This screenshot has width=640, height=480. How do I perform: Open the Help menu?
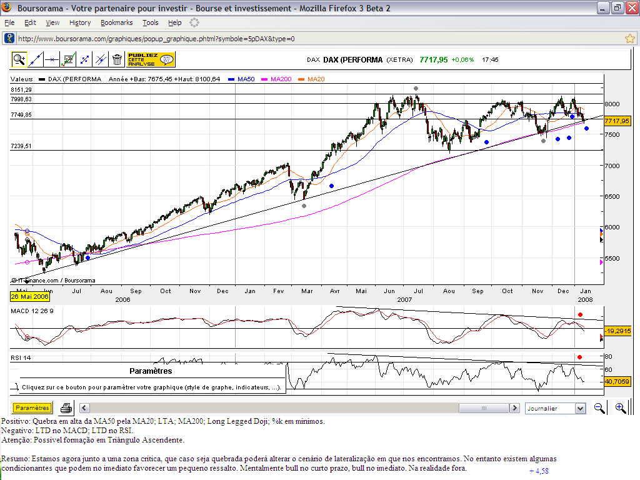tap(175, 23)
